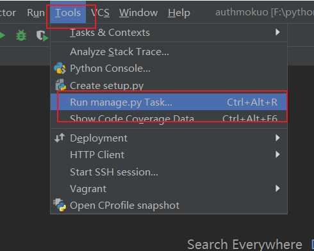Viewport: 314px width, 251px height.
Task: Expand the HTTP Client submenu arrow
Action: tap(277, 154)
